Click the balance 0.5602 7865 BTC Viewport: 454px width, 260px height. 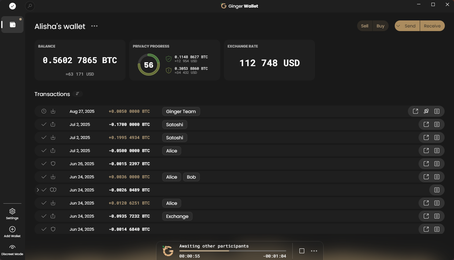pos(80,60)
